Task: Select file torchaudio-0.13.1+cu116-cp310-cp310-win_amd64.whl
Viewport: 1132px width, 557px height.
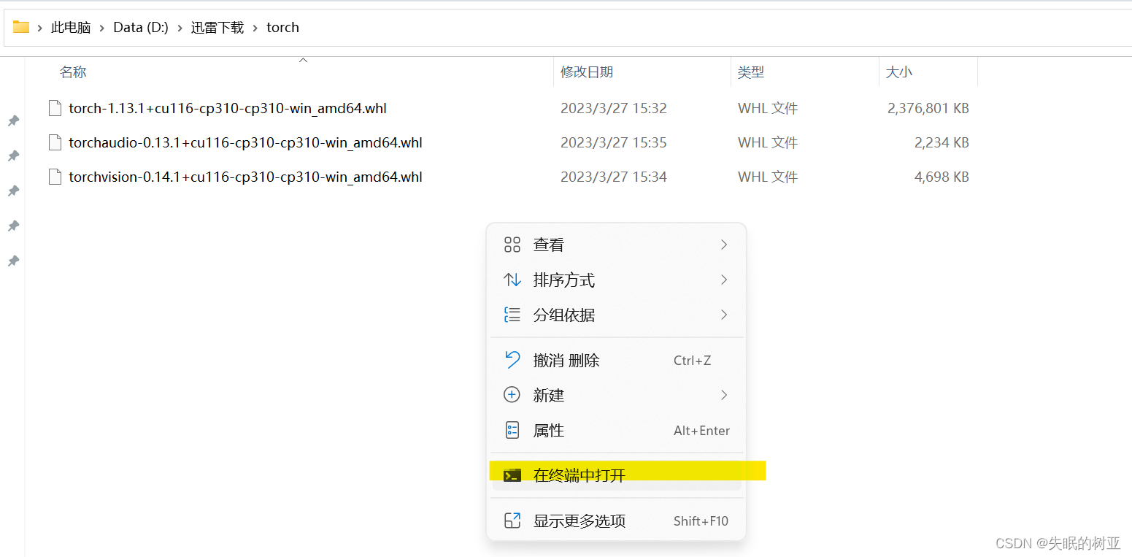Action: point(245,142)
